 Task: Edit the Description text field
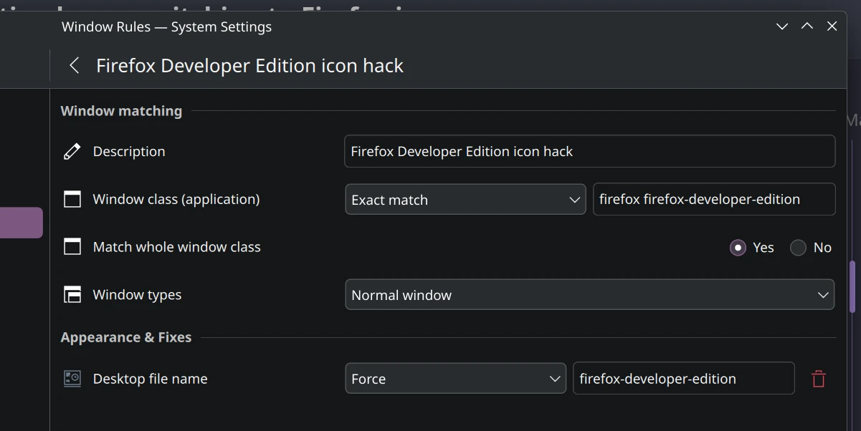590,151
